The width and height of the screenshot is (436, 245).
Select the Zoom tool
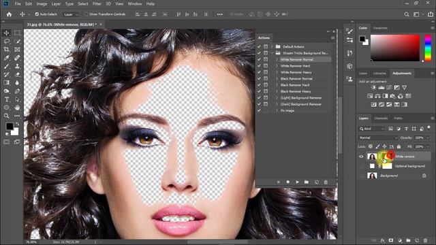point(6,116)
